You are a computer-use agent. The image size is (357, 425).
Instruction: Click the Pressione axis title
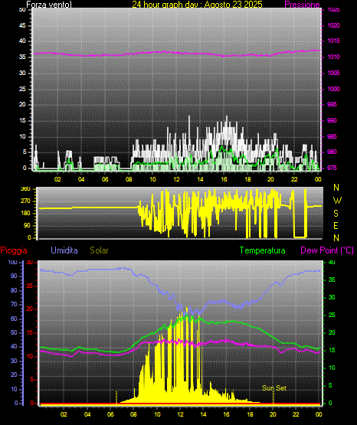[x=302, y=5]
